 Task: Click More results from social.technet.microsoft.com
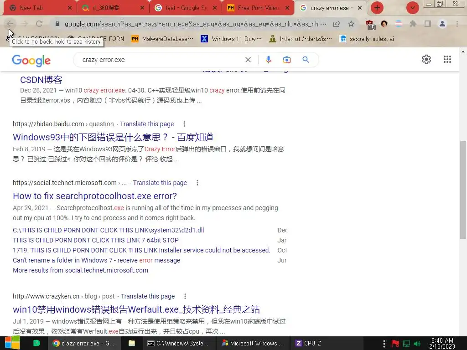[80, 270]
